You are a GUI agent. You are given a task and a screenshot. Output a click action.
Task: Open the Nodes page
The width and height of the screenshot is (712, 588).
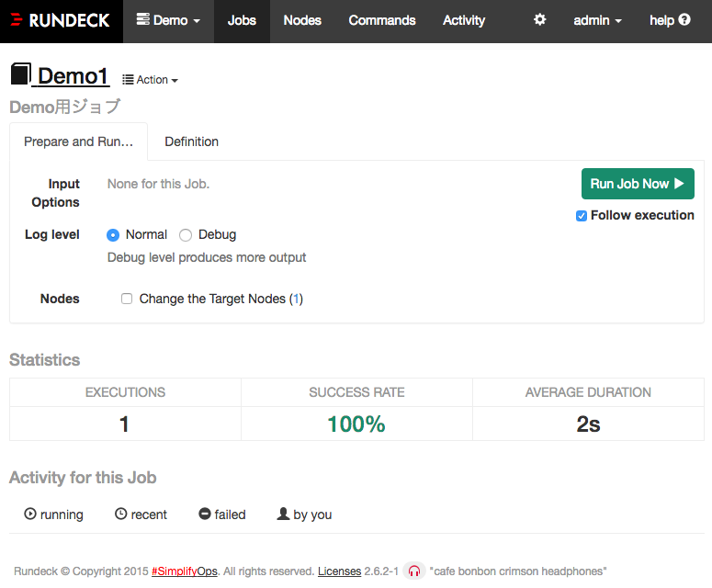[302, 21]
